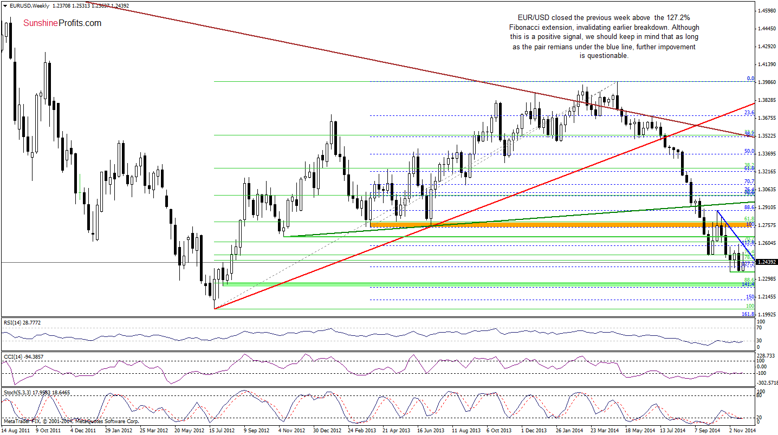Click the 70 level on RSI scale
778x435 pixels.
[x=760, y=328]
